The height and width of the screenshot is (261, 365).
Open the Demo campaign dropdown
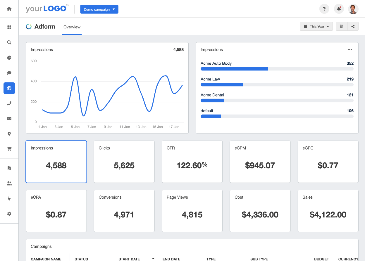point(99,9)
